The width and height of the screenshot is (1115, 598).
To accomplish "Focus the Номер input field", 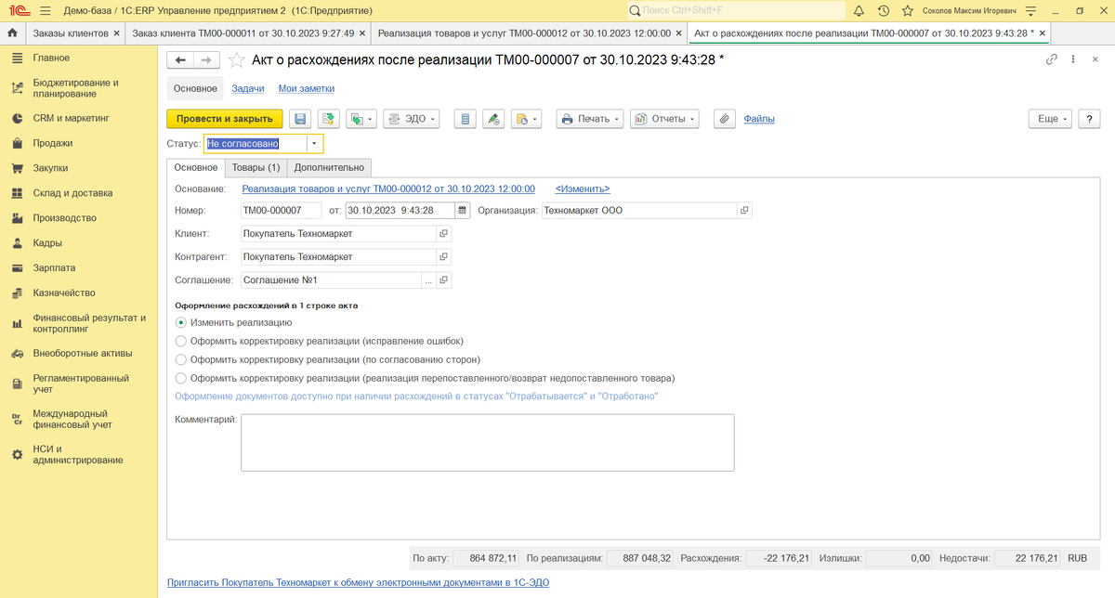I will point(281,210).
